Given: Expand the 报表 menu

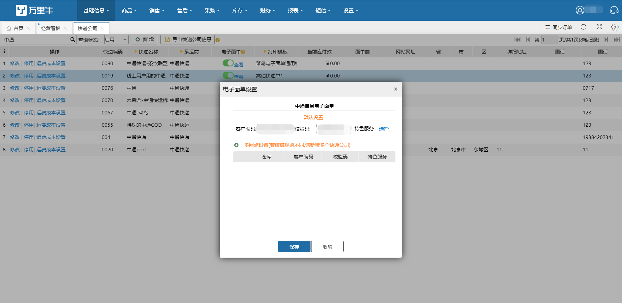Looking at the screenshot, I should pyautogui.click(x=295, y=10).
